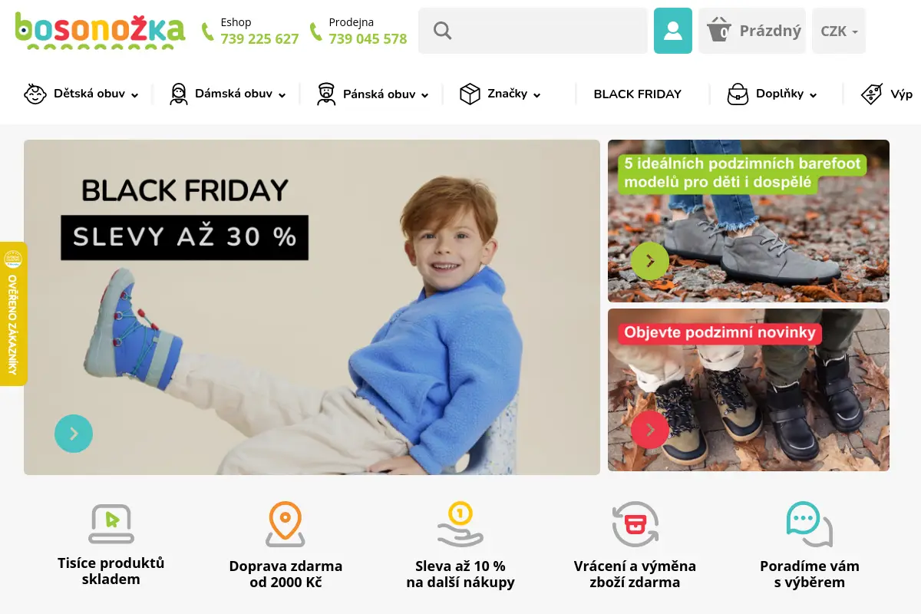Open the BLACK FRIDAY menu item
This screenshot has width=921, height=614.
tap(637, 94)
